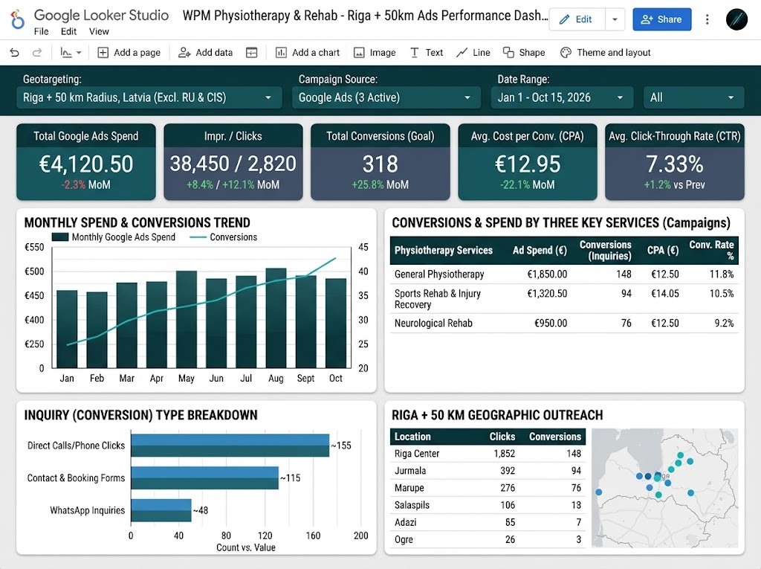Open the Edit menu
761x569 pixels.
(68, 31)
